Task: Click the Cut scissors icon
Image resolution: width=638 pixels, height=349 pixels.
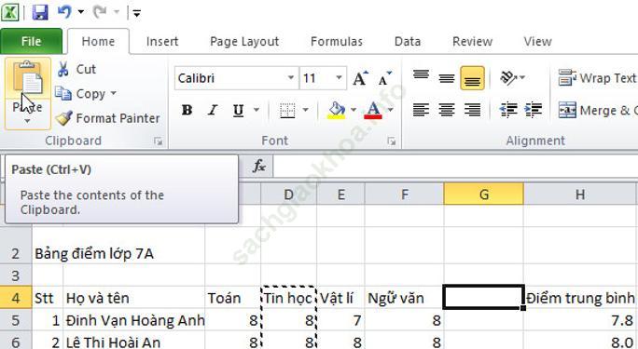Action: coord(63,70)
